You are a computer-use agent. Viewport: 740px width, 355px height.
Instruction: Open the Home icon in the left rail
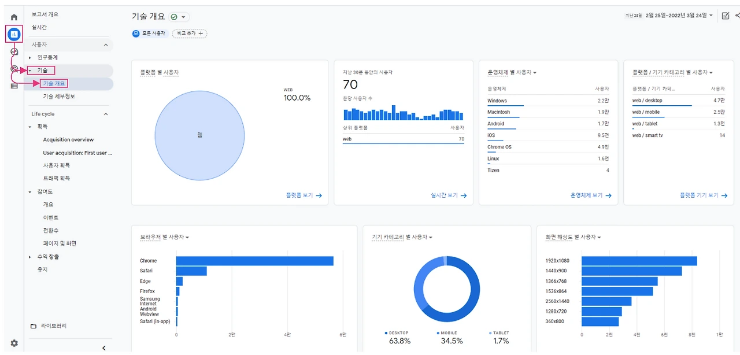[x=14, y=17]
